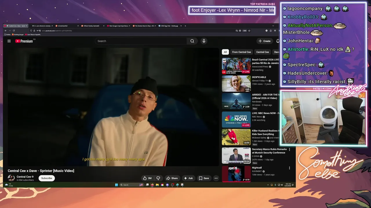Open File Explorer from the taskbar

point(157,185)
